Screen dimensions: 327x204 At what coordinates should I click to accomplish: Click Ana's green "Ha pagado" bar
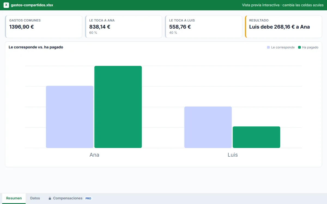point(118,107)
